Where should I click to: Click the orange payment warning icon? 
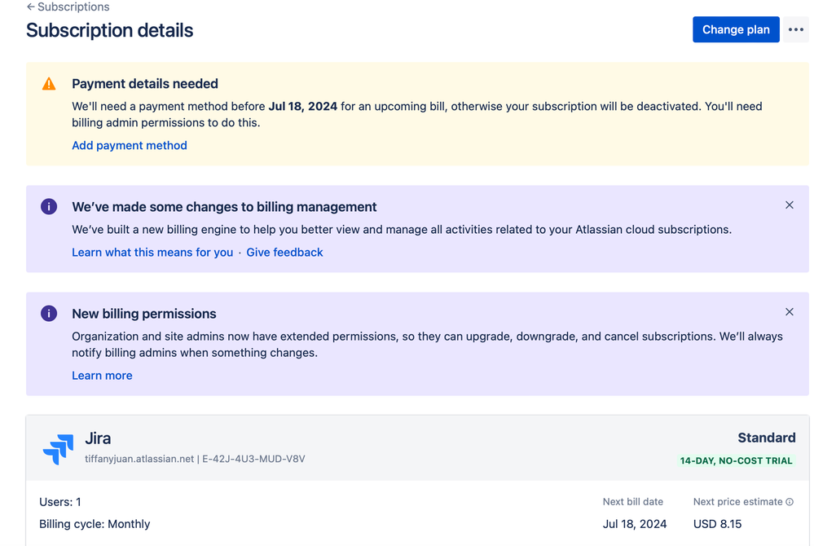click(x=49, y=84)
